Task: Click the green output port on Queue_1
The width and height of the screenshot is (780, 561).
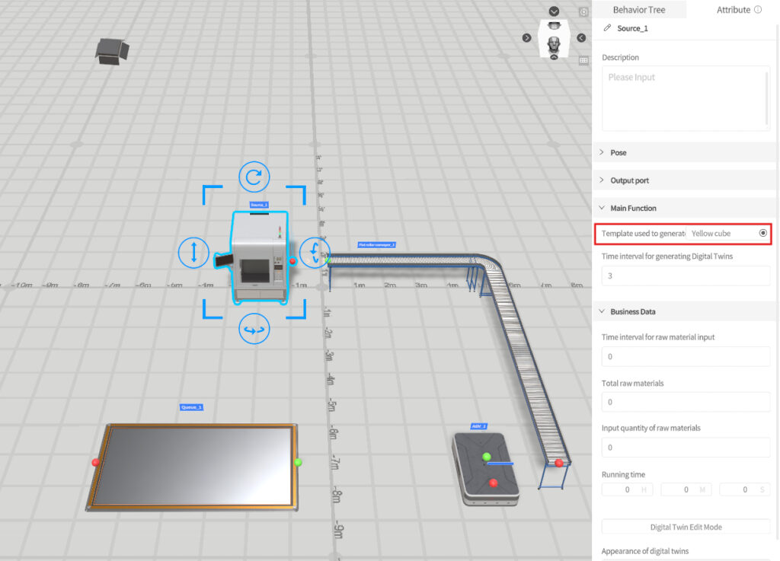Action: coord(298,462)
